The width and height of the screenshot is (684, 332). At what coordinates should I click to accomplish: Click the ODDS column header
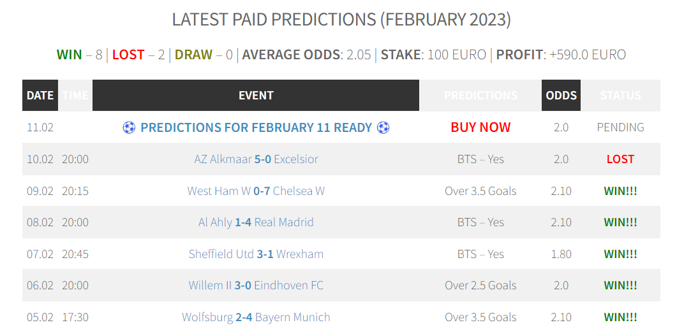point(561,96)
